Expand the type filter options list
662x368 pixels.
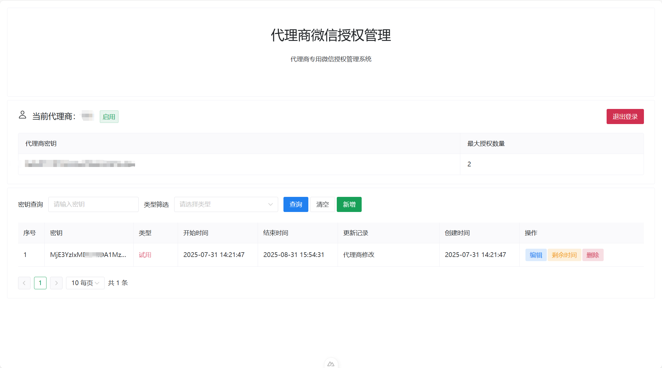226,204
